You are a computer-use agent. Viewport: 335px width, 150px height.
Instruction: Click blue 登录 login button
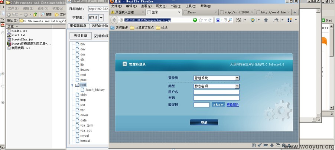point(204,123)
